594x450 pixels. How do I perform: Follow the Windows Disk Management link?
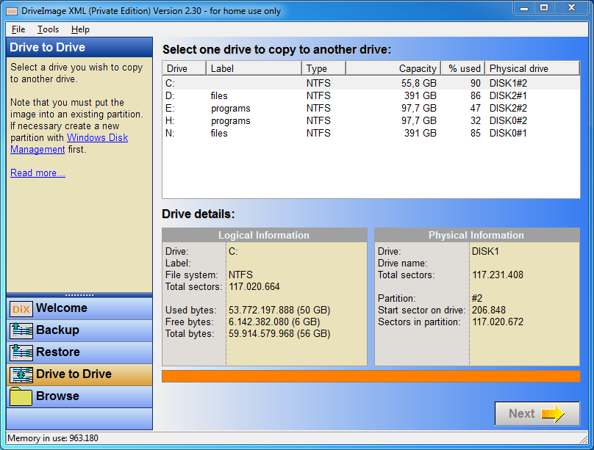point(69,143)
